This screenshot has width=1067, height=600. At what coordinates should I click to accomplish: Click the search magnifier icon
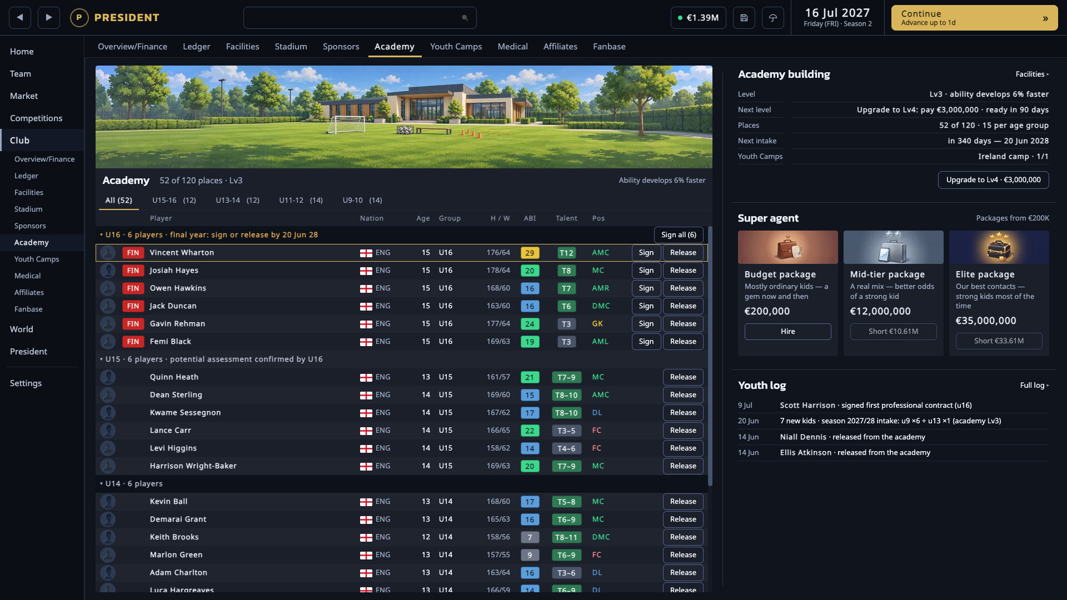pyautogui.click(x=465, y=18)
